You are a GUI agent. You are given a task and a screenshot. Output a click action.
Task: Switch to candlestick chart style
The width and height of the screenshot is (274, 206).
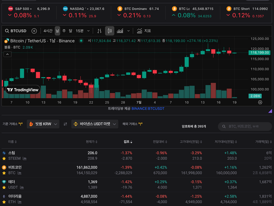coord(110,31)
